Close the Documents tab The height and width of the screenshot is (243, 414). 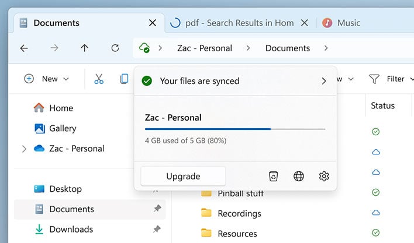pos(153,23)
